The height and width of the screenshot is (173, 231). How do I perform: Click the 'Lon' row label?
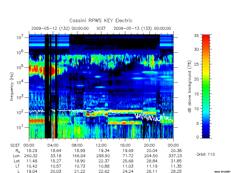16,156
